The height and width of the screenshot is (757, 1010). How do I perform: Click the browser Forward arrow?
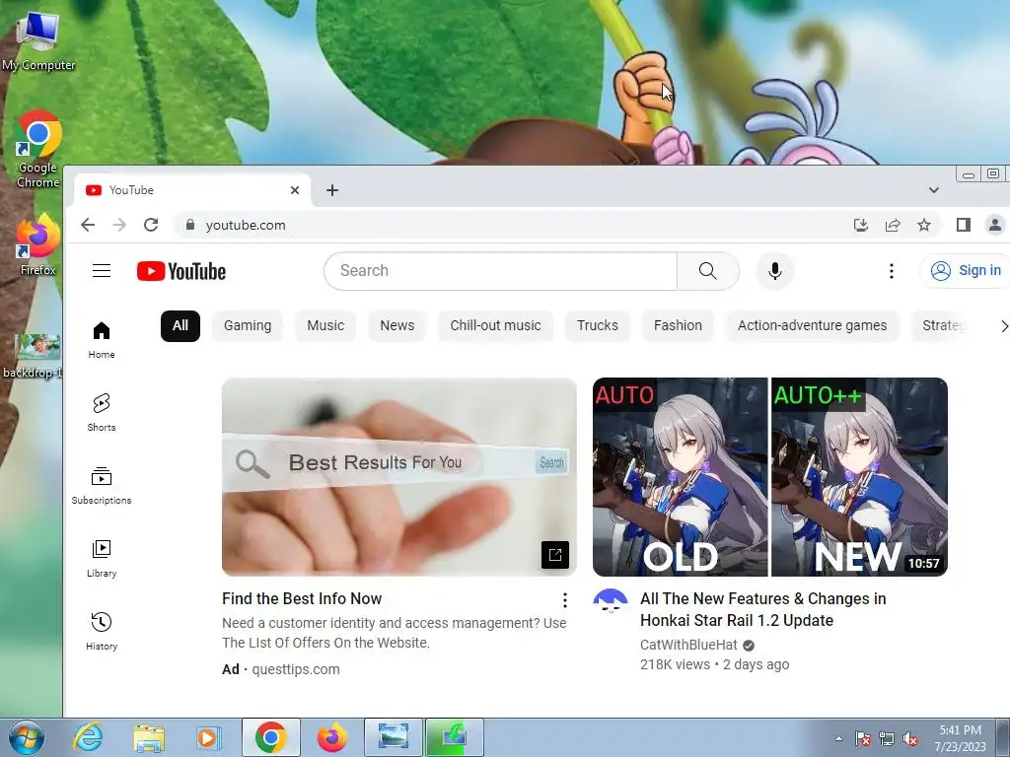(x=119, y=225)
